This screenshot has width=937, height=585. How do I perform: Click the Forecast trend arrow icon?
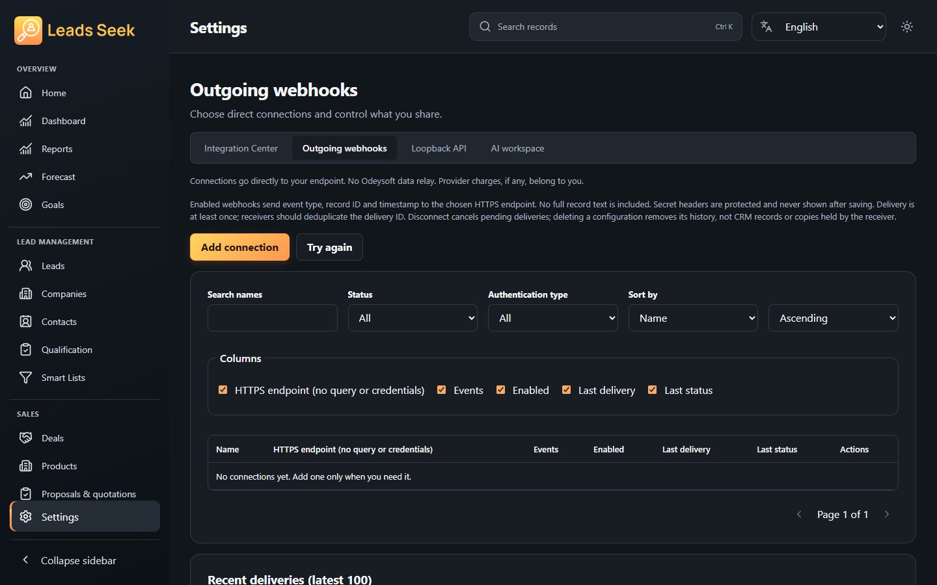(25, 177)
